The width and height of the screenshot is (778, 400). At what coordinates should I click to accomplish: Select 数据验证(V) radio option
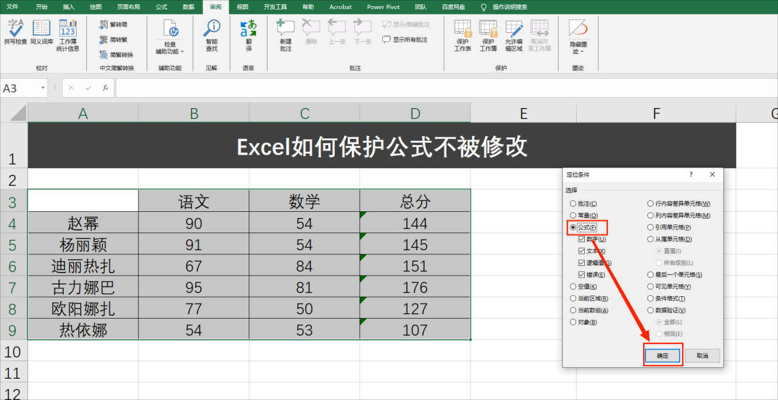(667, 310)
